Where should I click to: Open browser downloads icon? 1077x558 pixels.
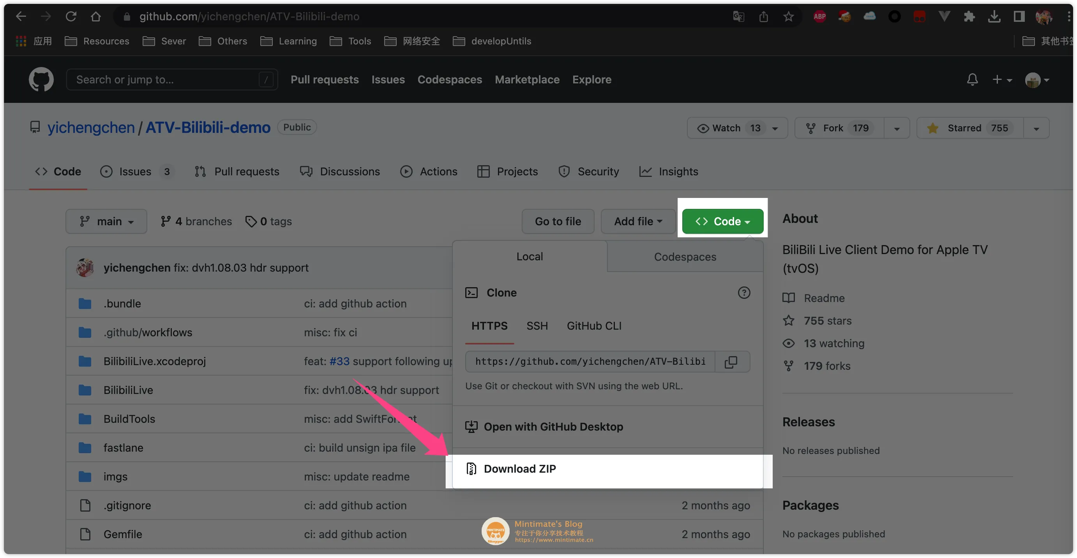(x=994, y=16)
